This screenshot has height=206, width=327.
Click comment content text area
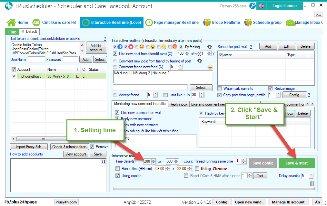[163, 77]
